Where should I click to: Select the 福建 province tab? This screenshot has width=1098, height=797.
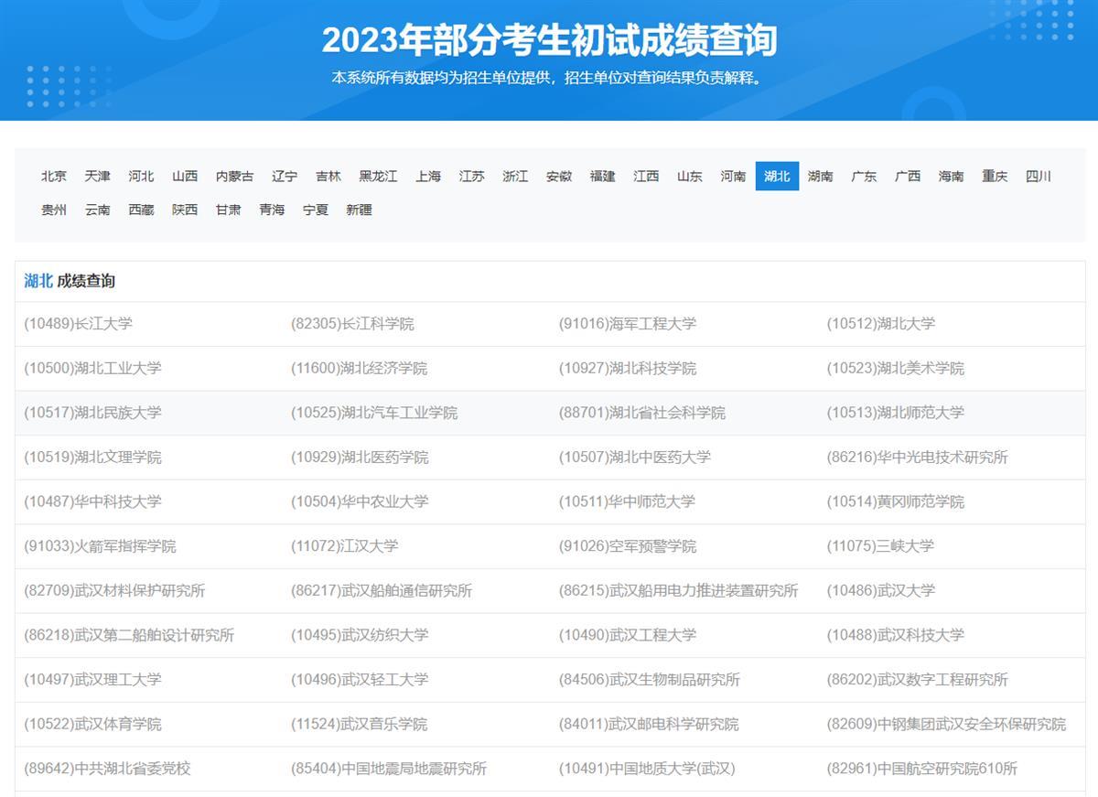[x=603, y=177]
